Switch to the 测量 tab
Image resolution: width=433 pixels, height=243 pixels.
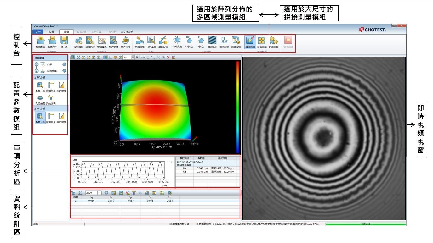pyautogui.click(x=66, y=32)
